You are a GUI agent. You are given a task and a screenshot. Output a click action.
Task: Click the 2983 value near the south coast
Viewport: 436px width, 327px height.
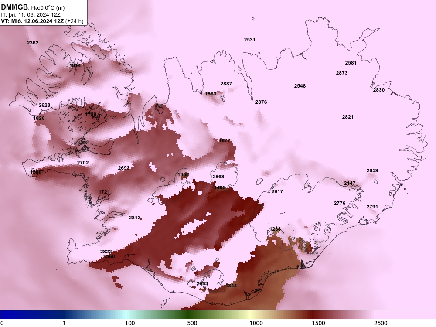[202, 284]
